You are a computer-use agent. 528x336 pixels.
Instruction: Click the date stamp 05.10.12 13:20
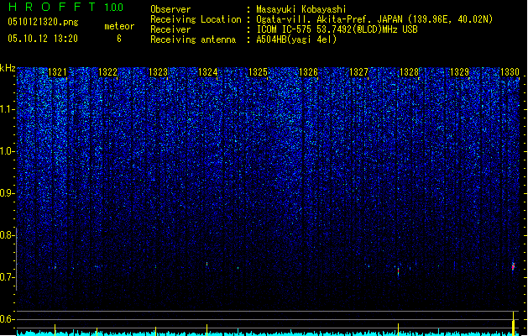(x=43, y=39)
